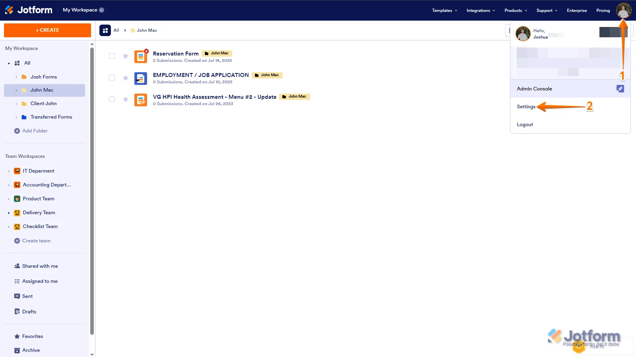This screenshot has height=357, width=636.
Task: Click the Create team link
Action: pyautogui.click(x=37, y=240)
